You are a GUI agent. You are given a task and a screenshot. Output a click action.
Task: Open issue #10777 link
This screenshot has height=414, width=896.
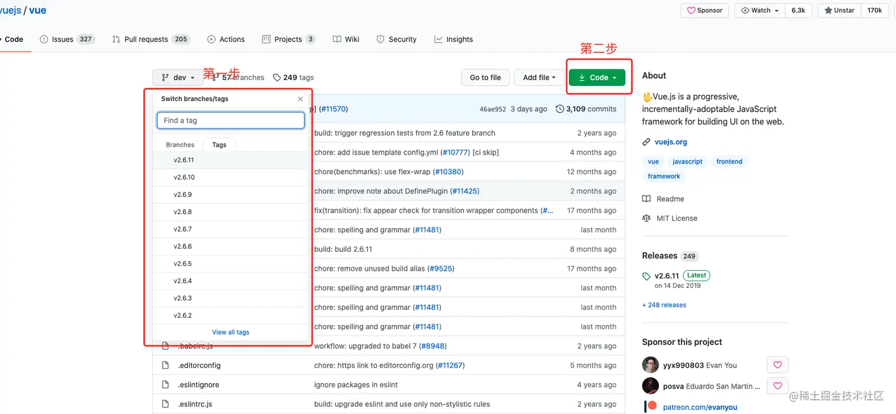tap(455, 152)
